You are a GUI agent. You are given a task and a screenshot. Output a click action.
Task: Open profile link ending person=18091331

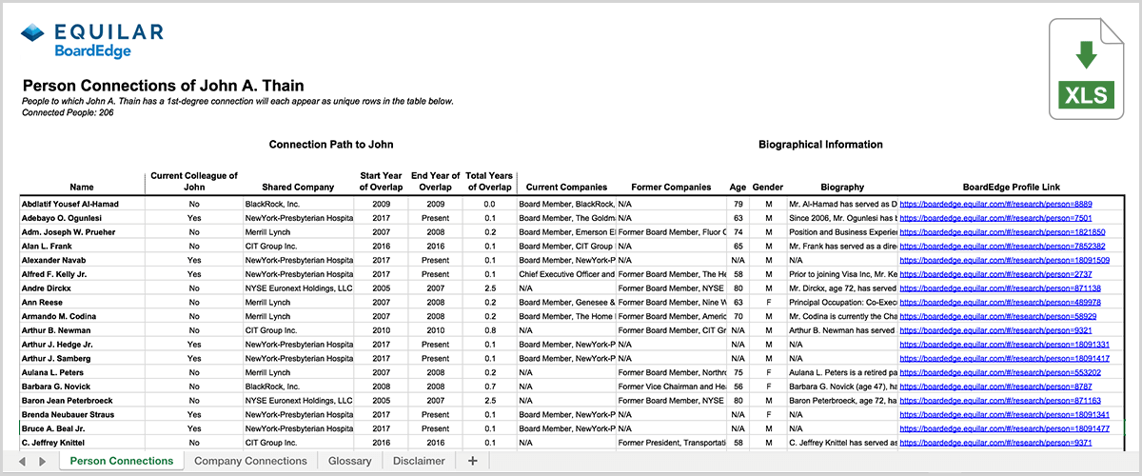click(1005, 345)
